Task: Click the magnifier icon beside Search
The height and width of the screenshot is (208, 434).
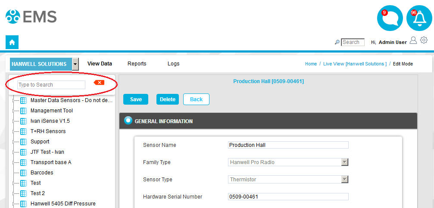Action: 337,42
